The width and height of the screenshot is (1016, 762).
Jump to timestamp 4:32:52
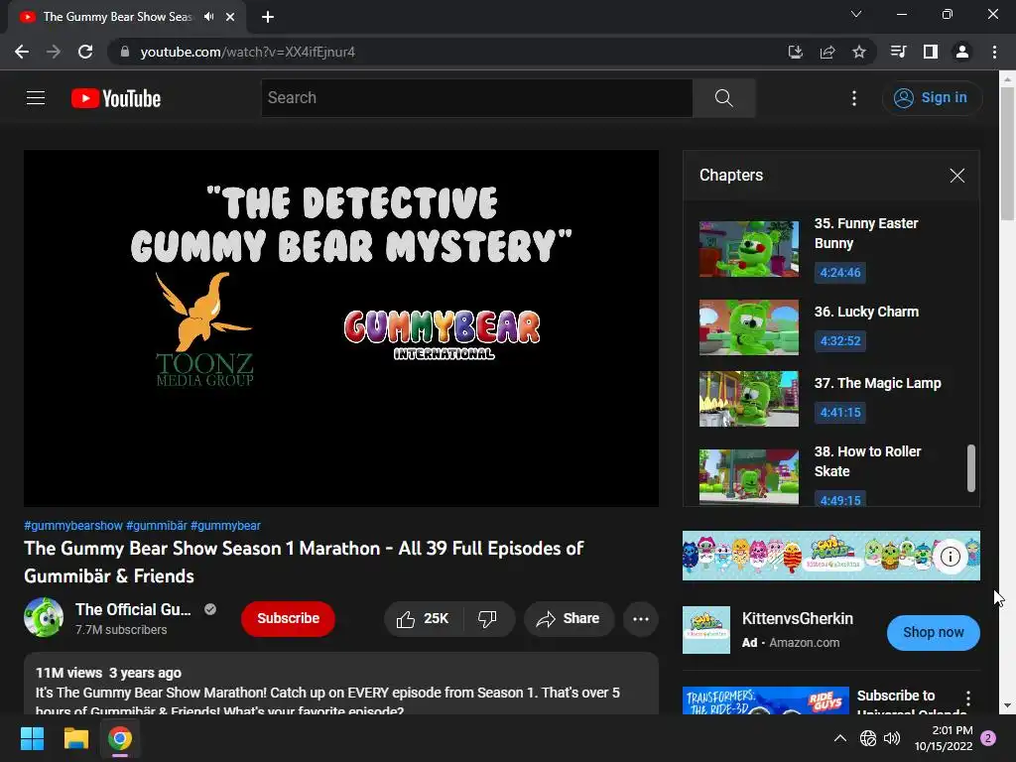click(x=839, y=341)
